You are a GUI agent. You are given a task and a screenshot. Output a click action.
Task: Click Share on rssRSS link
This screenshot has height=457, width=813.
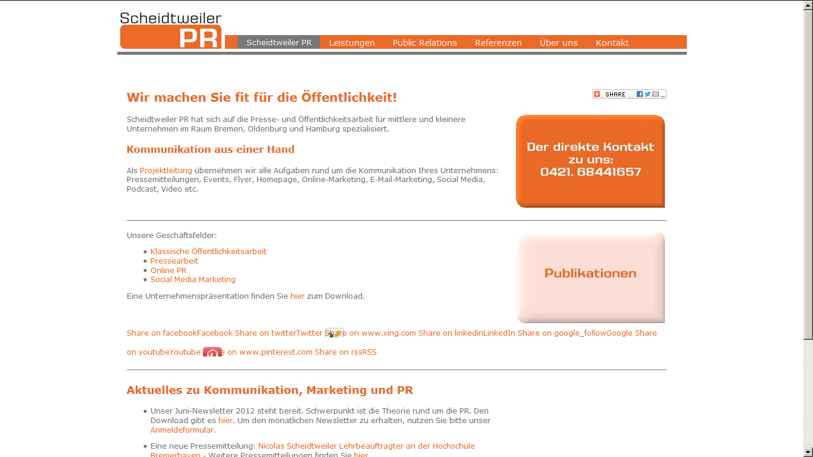point(346,352)
